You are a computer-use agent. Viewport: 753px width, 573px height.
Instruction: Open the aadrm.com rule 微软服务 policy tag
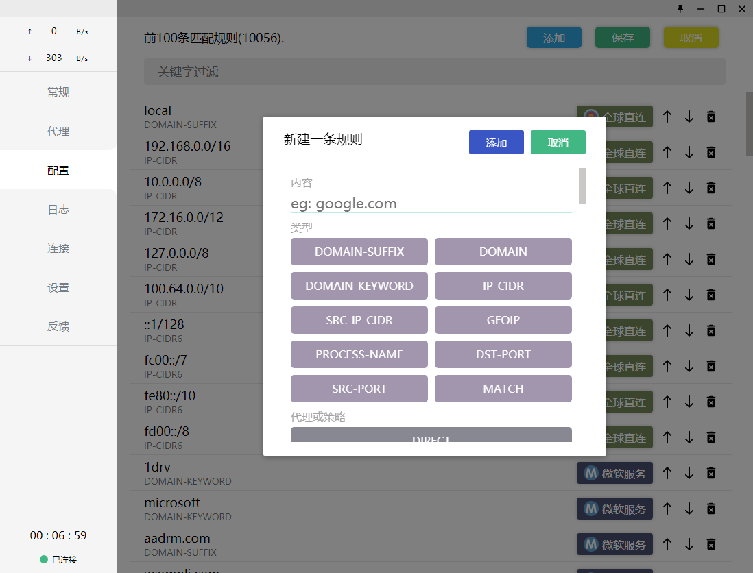pyautogui.click(x=614, y=544)
